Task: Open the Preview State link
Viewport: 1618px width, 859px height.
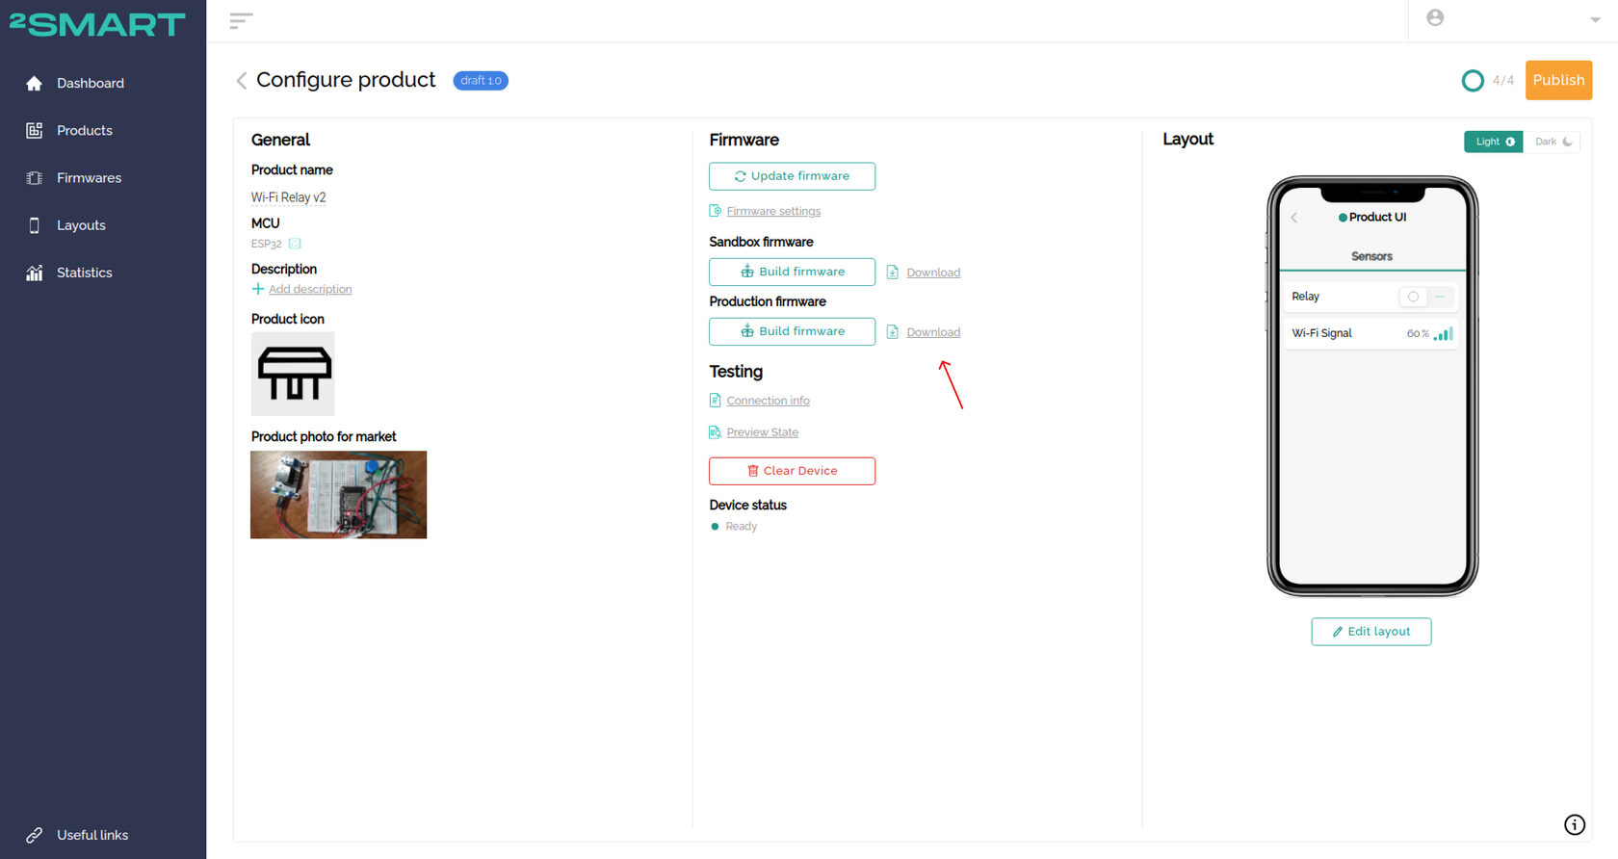Action: pyautogui.click(x=762, y=432)
